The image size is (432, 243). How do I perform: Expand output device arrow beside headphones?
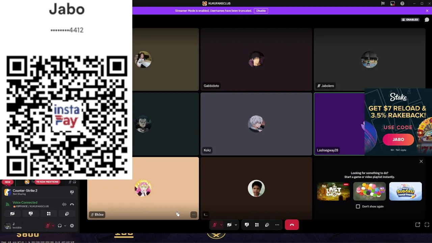pyautogui.click(x=65, y=226)
